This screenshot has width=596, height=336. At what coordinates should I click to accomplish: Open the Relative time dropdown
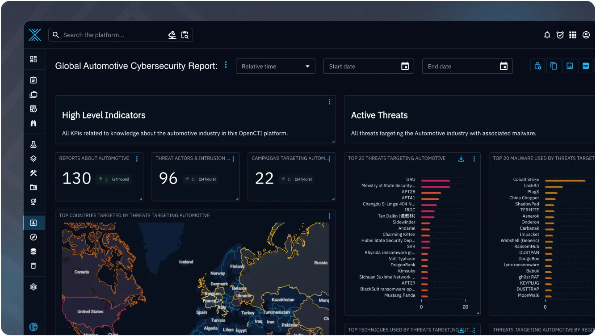coord(276,66)
